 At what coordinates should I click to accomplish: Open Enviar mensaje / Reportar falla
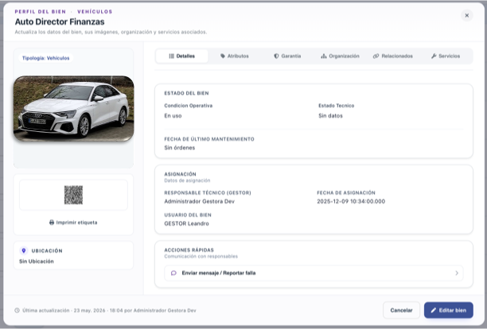pos(314,273)
